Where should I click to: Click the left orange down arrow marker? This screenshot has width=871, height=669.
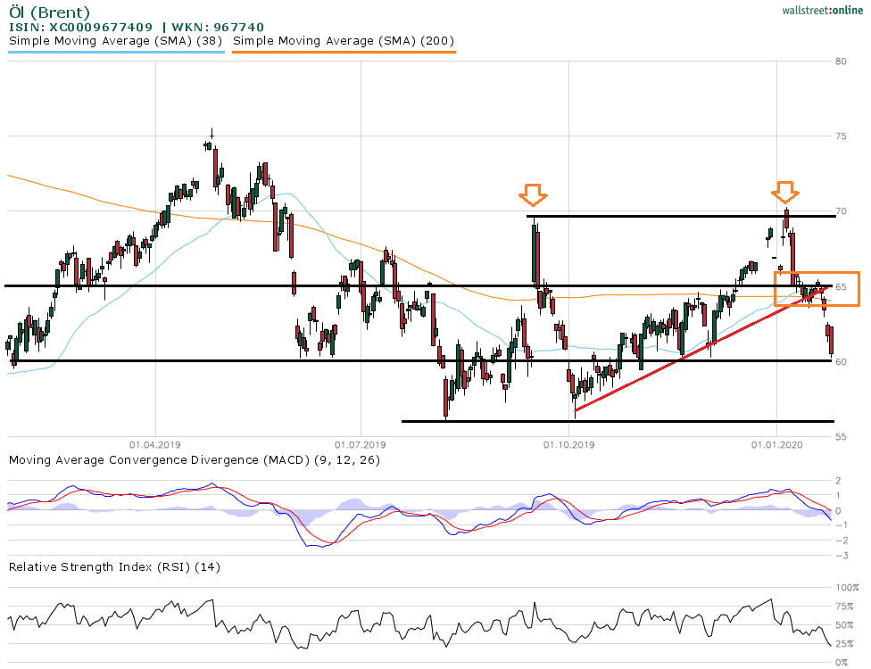535,194
